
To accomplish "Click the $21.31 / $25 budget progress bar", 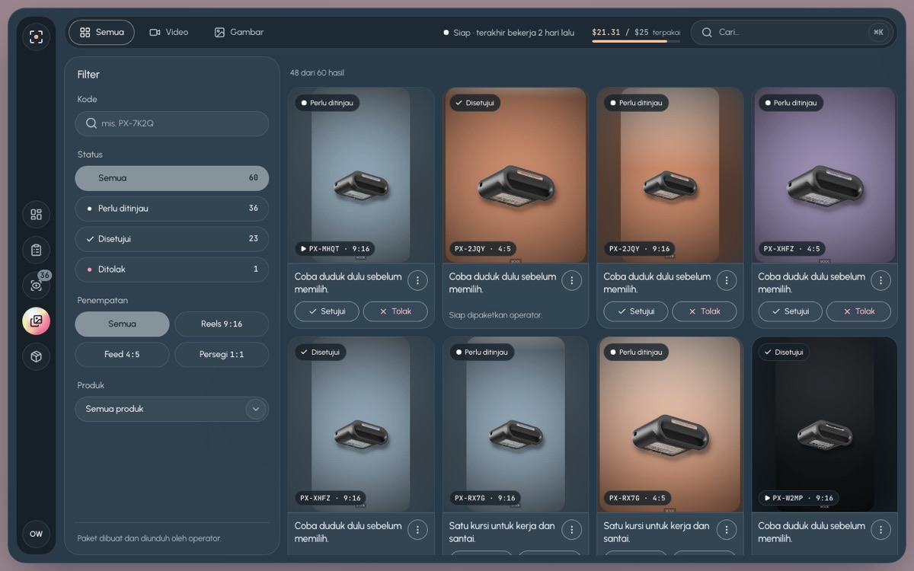I will [x=636, y=41].
